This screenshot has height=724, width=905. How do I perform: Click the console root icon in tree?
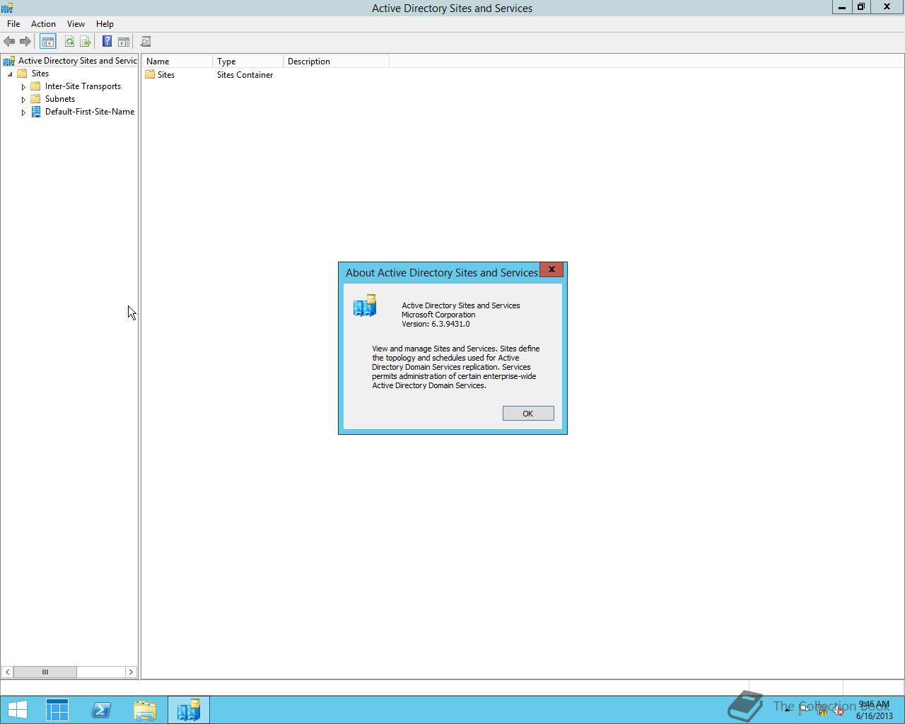(x=9, y=62)
